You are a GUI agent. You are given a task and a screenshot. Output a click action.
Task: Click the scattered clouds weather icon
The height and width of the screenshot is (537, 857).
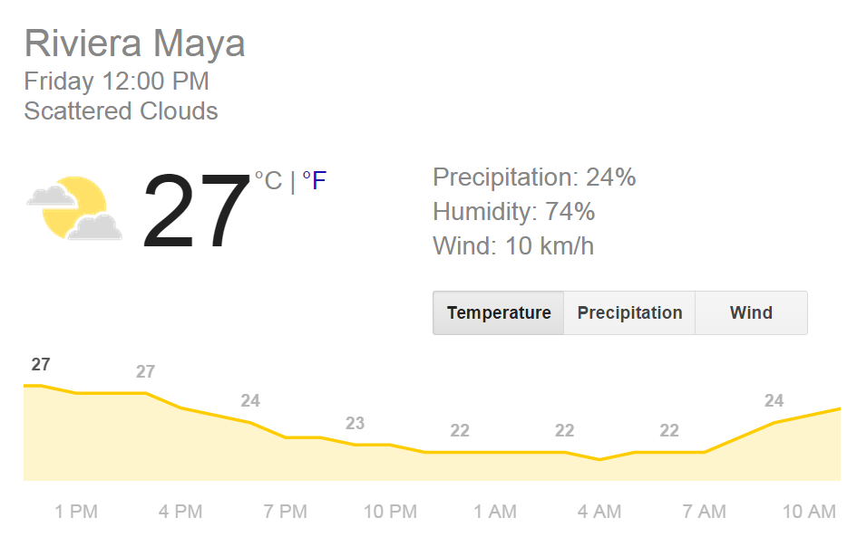pyautogui.click(x=74, y=209)
